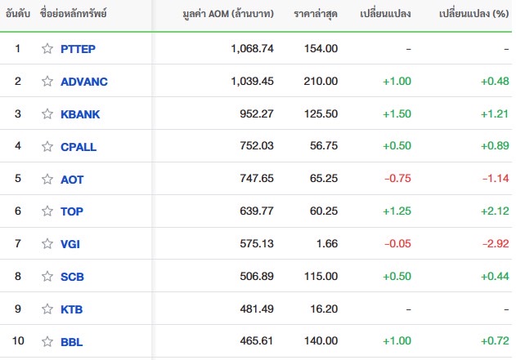516x360 pixels.
Task: Star the BBL stock row
Action: tap(47, 341)
